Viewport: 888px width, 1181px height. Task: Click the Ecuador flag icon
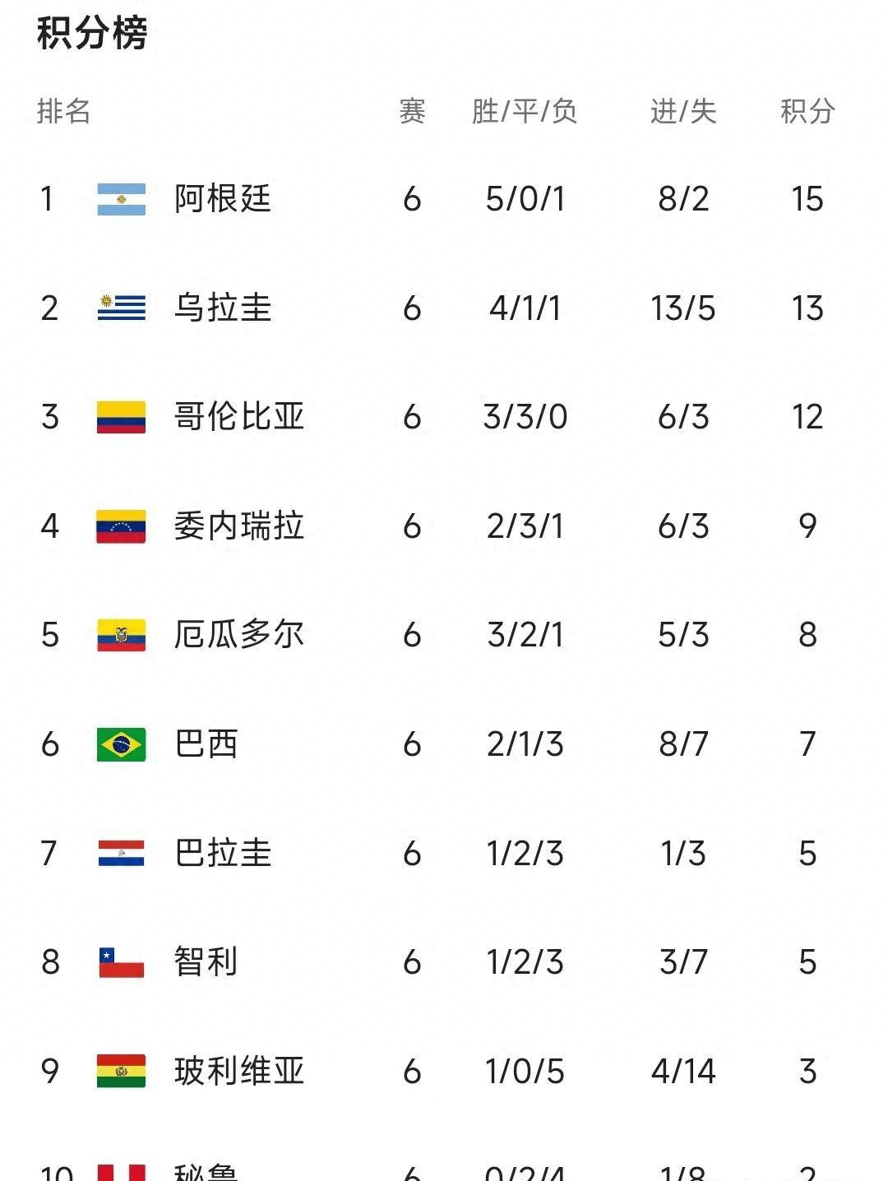coord(121,635)
